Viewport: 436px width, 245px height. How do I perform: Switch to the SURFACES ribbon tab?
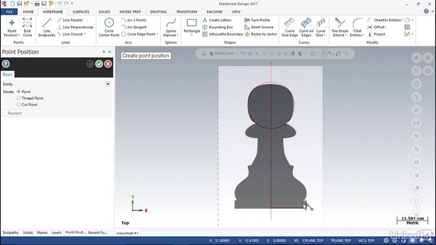[x=81, y=12]
